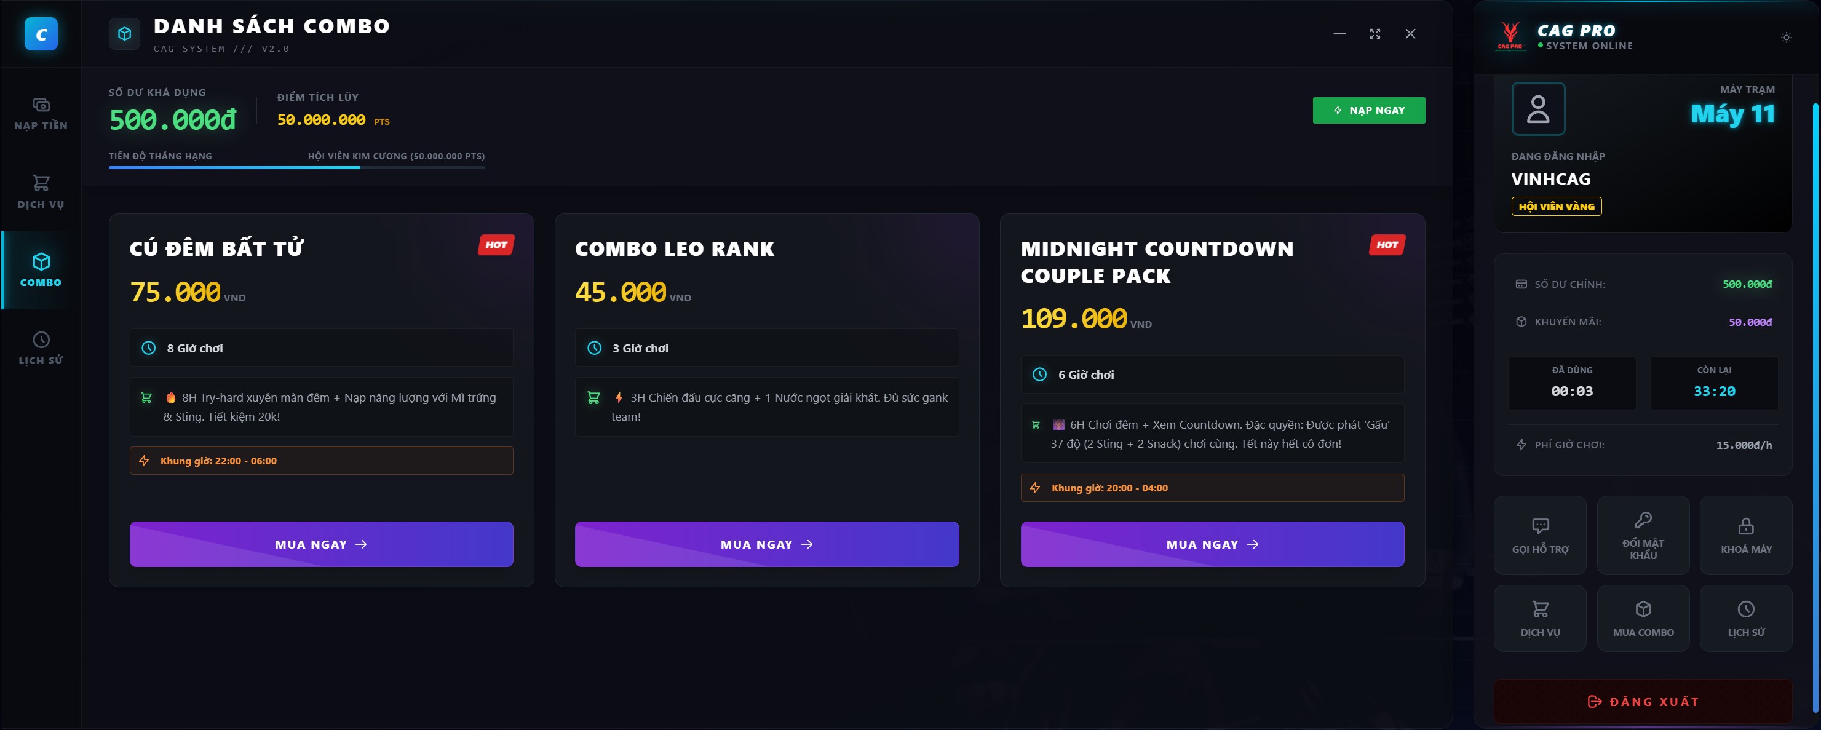Open the Lịch Sử quick tile
The width and height of the screenshot is (1821, 730).
click(x=1745, y=617)
